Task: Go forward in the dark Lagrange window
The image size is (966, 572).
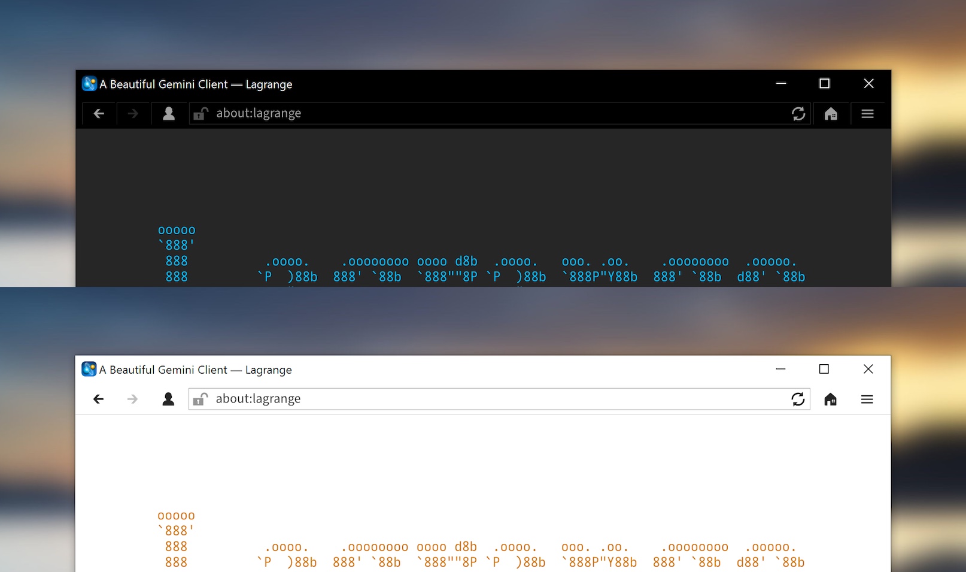Action: coord(133,113)
